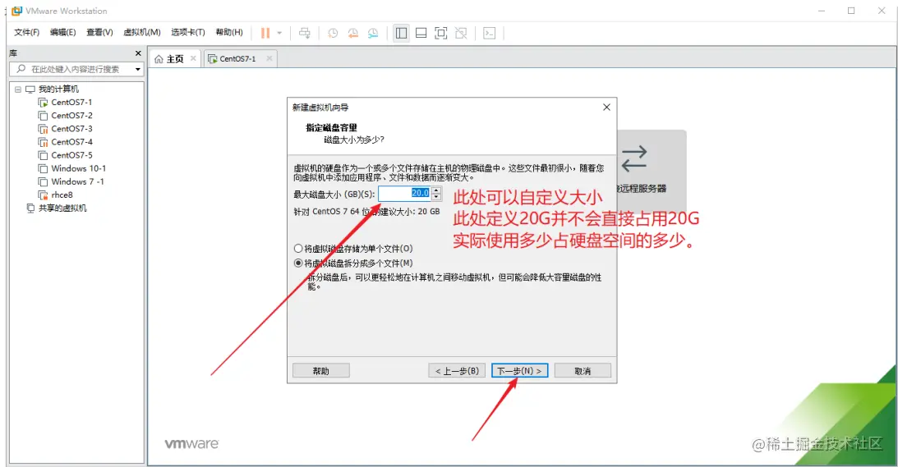Click the library search magnifier icon

click(21, 69)
